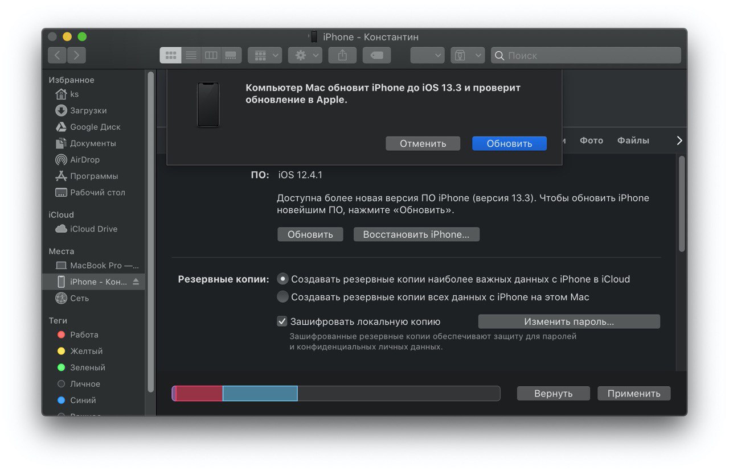This screenshot has width=729, height=471.
Task: Click the sidebar vertical scrollbar
Action: (150, 232)
